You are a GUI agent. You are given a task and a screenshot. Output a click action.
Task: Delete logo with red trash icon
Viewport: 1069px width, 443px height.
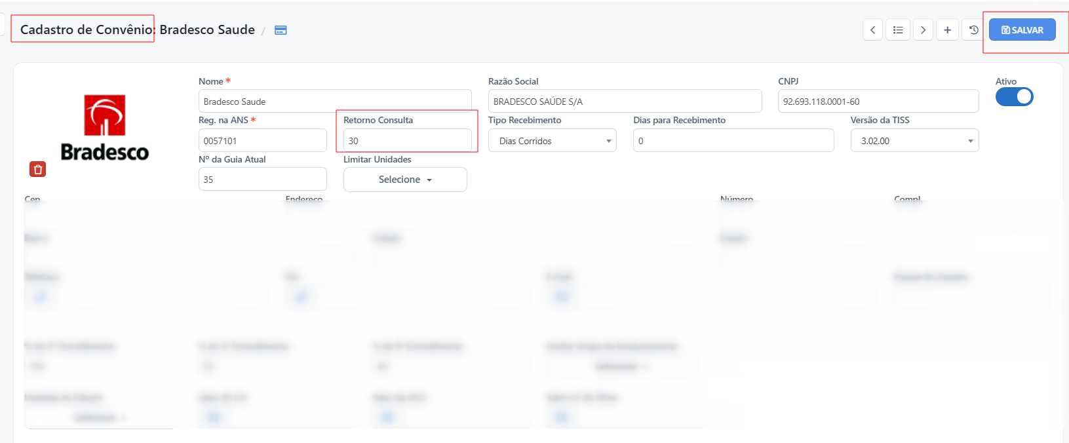tap(38, 170)
